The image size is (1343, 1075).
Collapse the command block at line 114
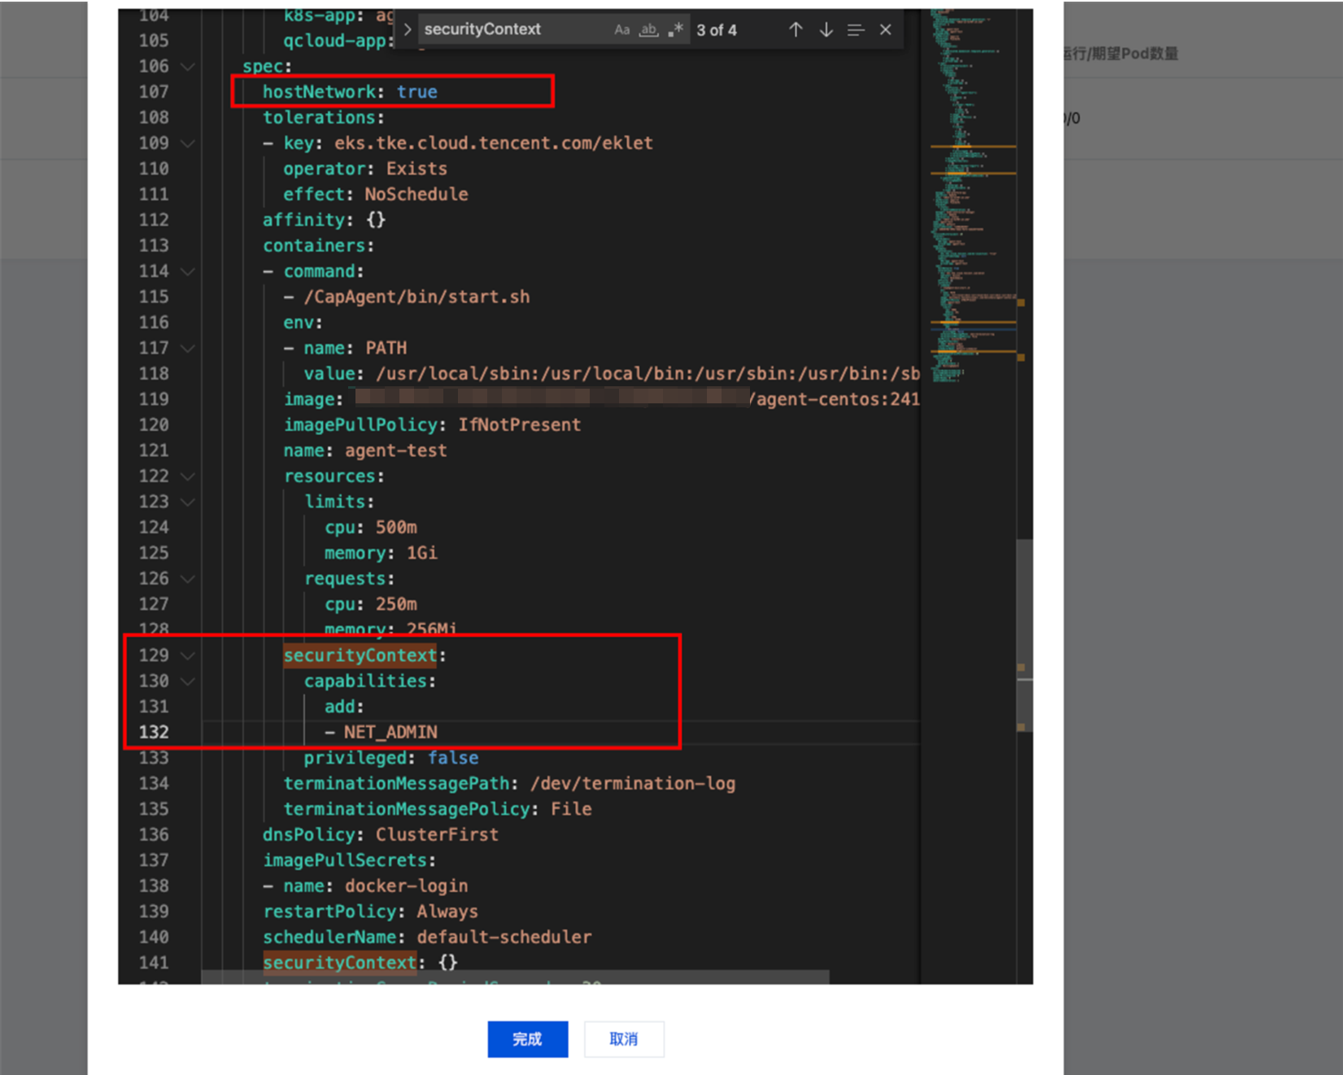coord(188,272)
